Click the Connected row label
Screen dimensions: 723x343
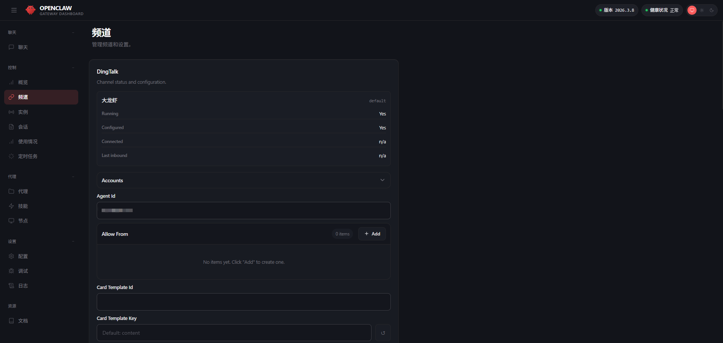112,142
